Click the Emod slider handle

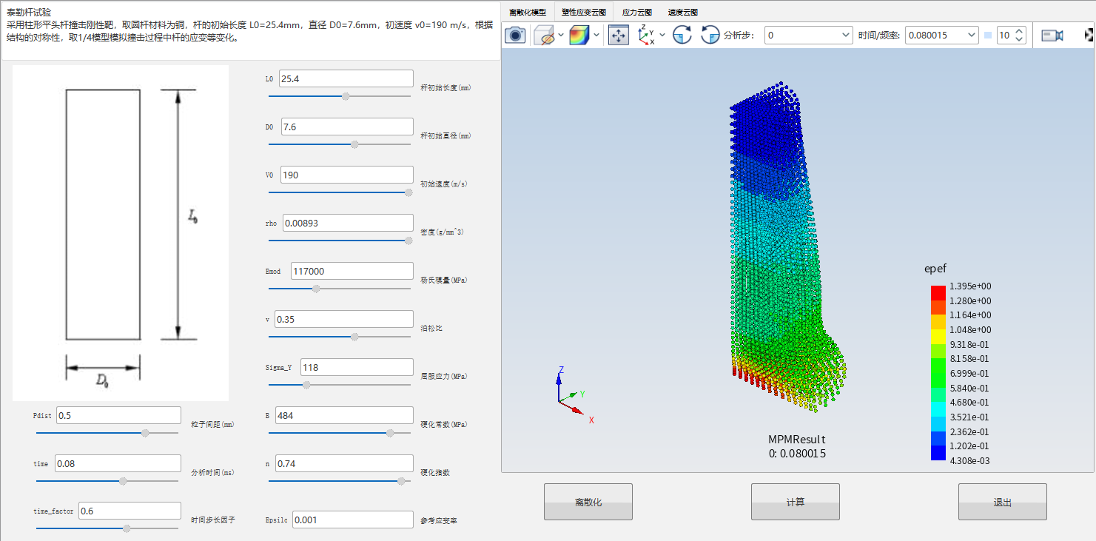316,289
